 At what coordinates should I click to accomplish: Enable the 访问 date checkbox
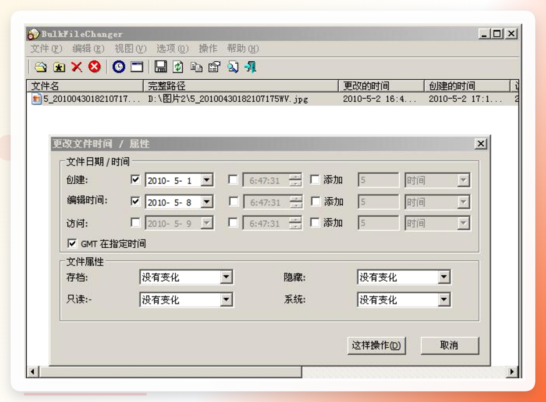(135, 222)
